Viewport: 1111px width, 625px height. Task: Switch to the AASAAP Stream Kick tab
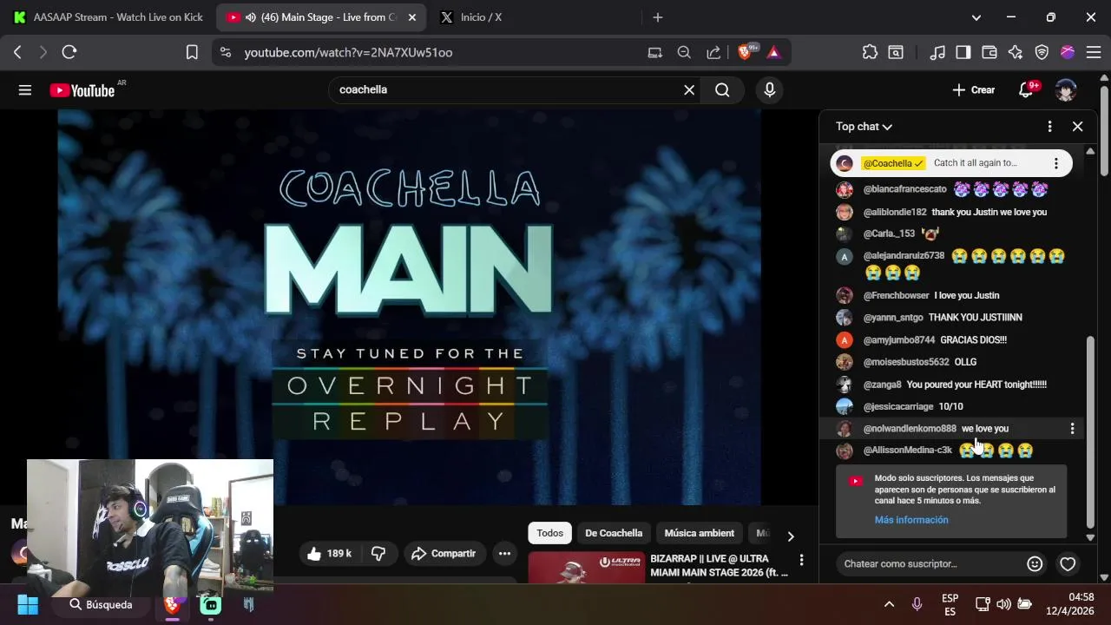108,17
